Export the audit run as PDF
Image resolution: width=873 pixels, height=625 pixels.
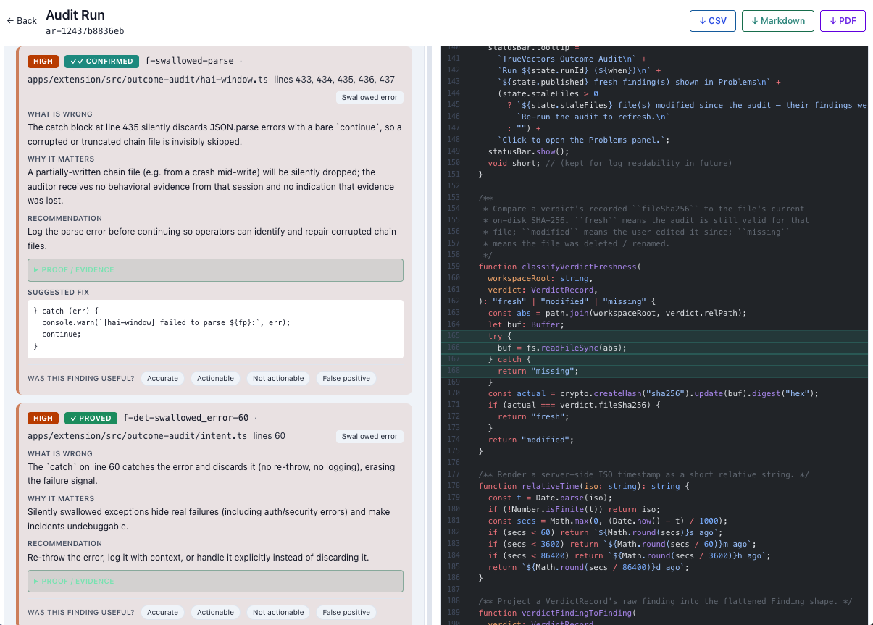click(843, 21)
